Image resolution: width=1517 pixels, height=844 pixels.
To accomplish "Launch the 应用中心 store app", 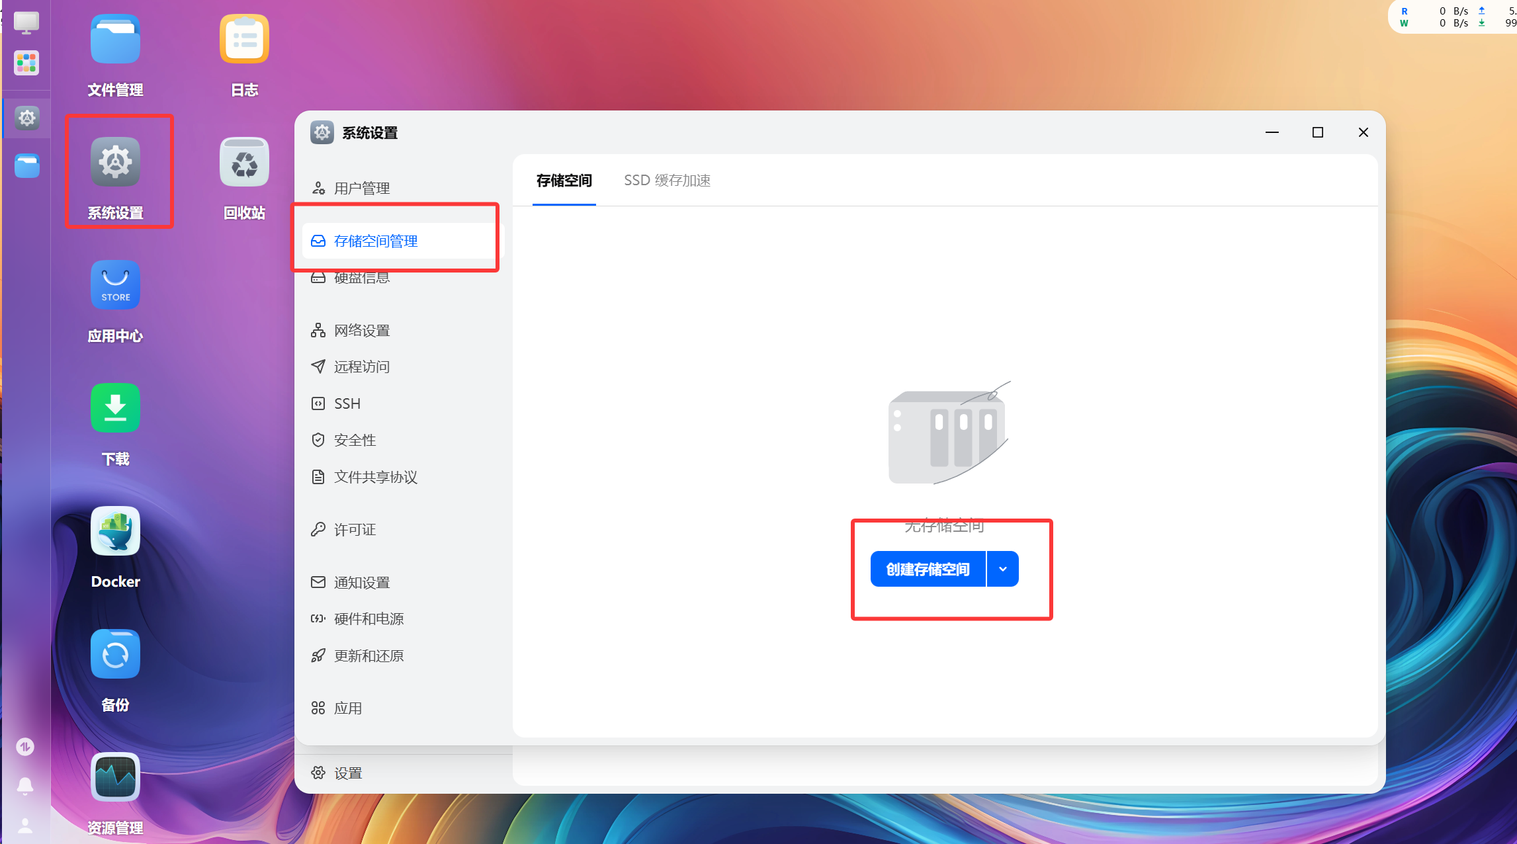I will pyautogui.click(x=115, y=285).
